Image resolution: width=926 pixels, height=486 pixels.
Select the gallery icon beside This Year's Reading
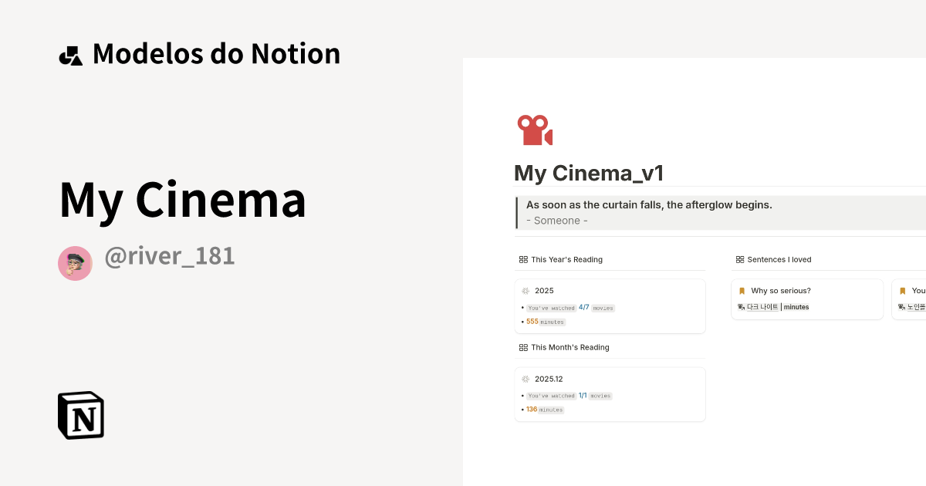(x=523, y=259)
